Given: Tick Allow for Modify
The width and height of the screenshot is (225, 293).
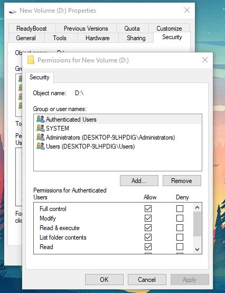Looking at the screenshot, I should 148,218.
